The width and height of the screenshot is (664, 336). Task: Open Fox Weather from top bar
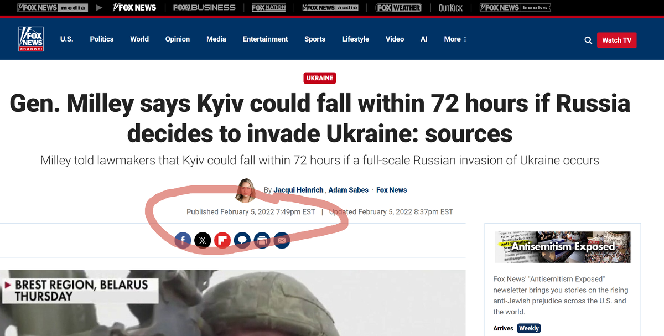398,8
